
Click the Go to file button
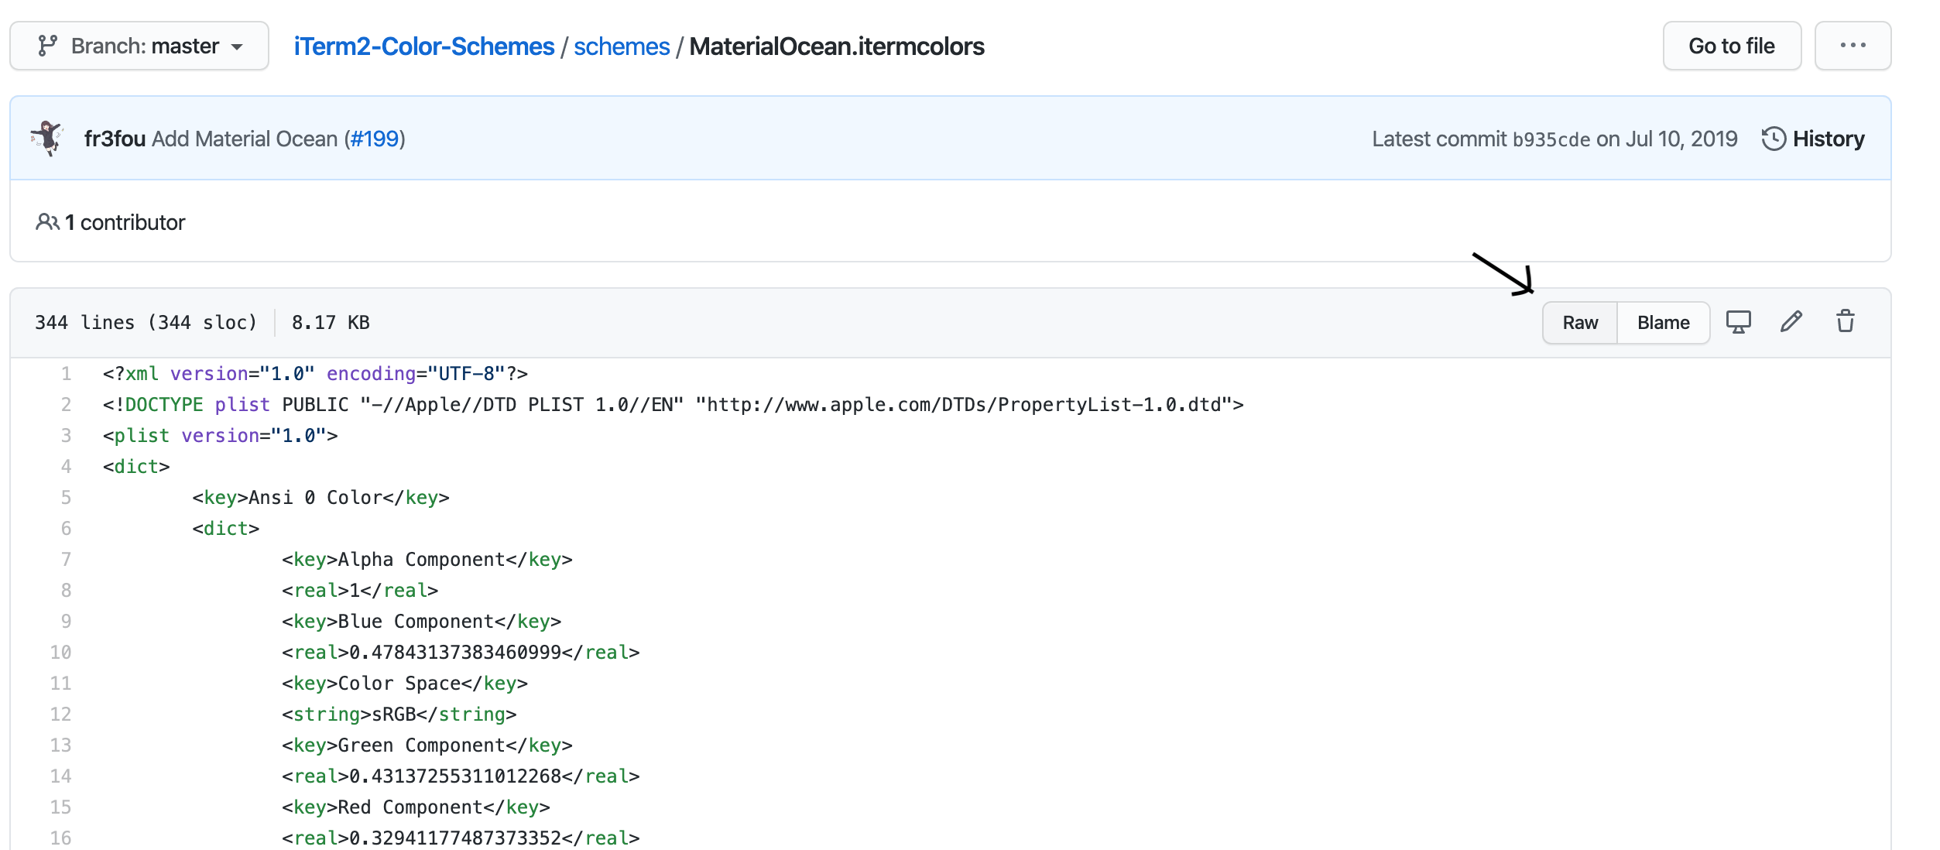1731,46
